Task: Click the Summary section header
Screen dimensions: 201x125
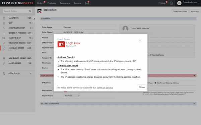Action: click(118, 19)
